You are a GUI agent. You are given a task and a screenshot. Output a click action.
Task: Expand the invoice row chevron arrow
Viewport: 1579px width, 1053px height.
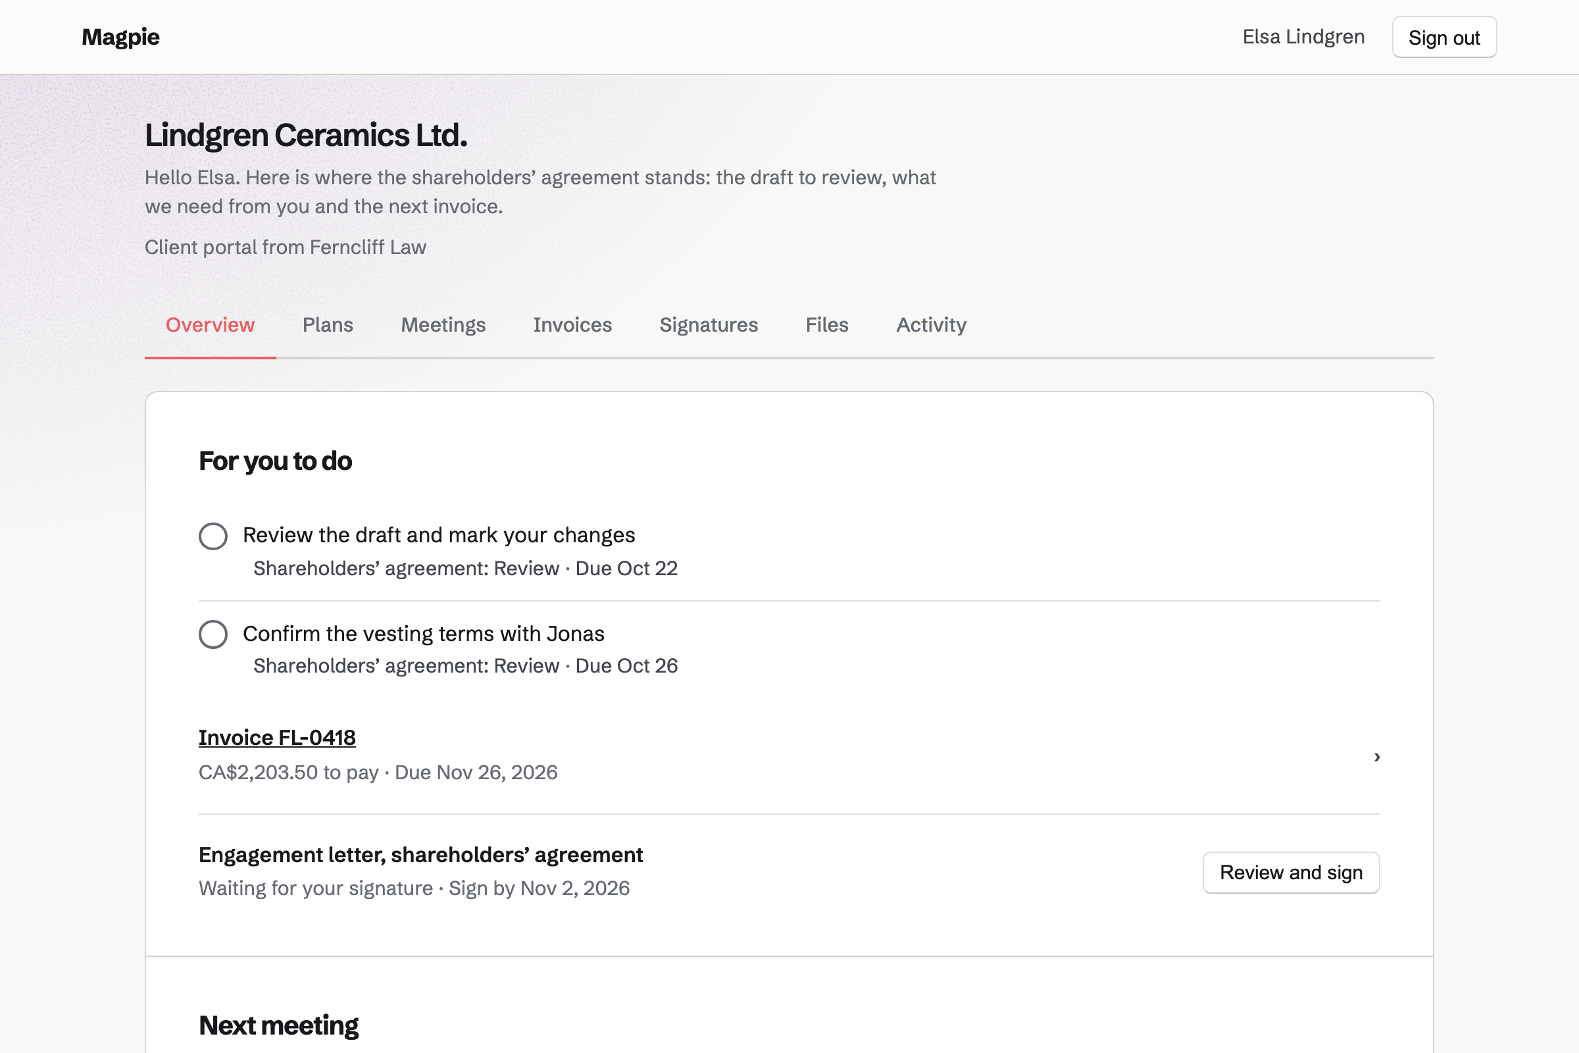[1377, 757]
